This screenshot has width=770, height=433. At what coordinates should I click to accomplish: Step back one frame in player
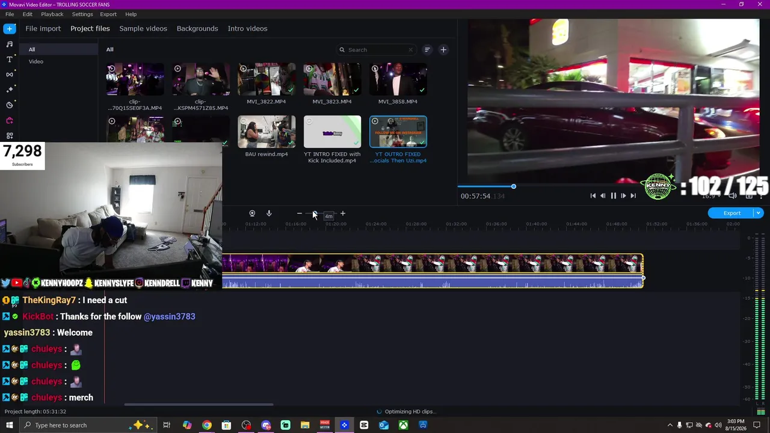pyautogui.click(x=603, y=195)
